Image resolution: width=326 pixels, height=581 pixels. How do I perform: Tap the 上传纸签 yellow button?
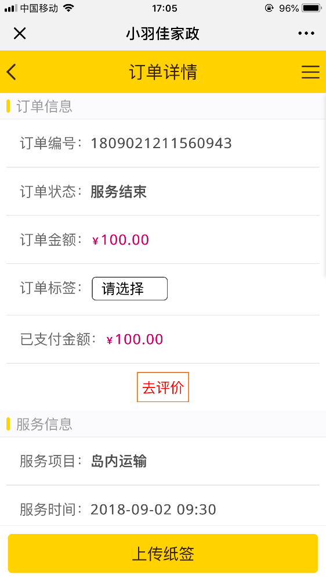(163, 554)
